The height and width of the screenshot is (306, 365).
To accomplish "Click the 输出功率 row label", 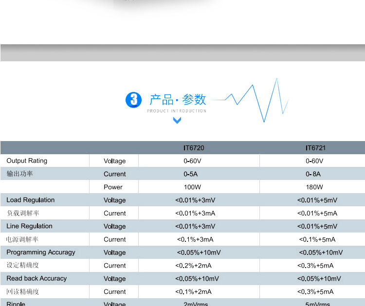I will pos(20,174).
